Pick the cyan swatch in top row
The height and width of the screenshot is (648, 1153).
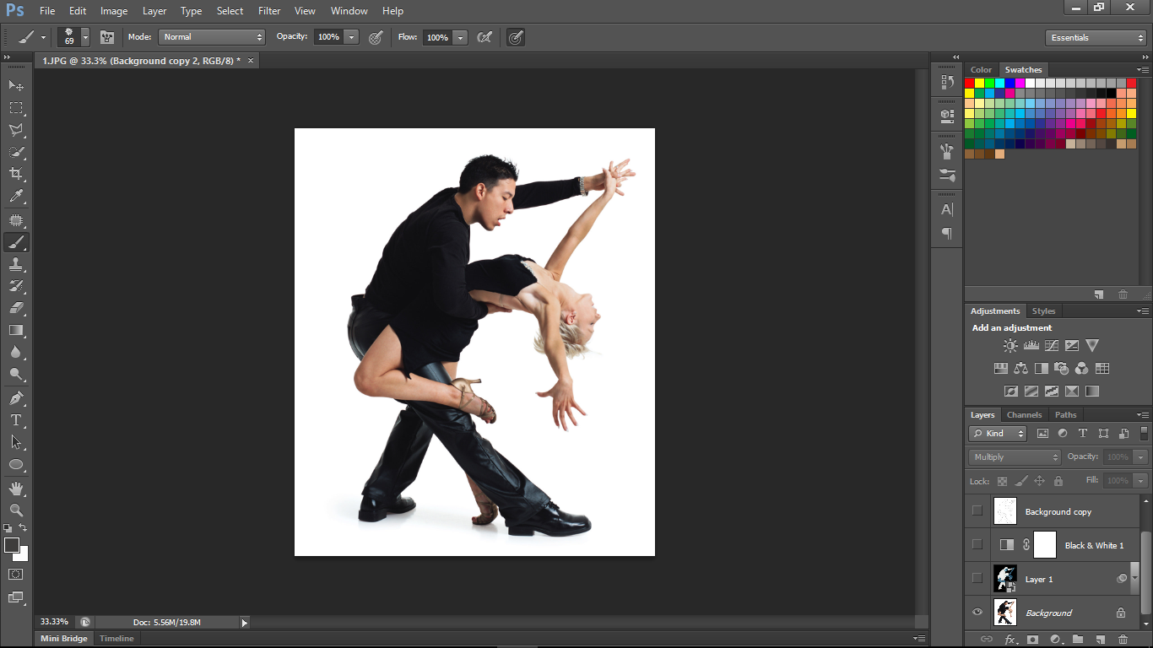(x=1000, y=83)
